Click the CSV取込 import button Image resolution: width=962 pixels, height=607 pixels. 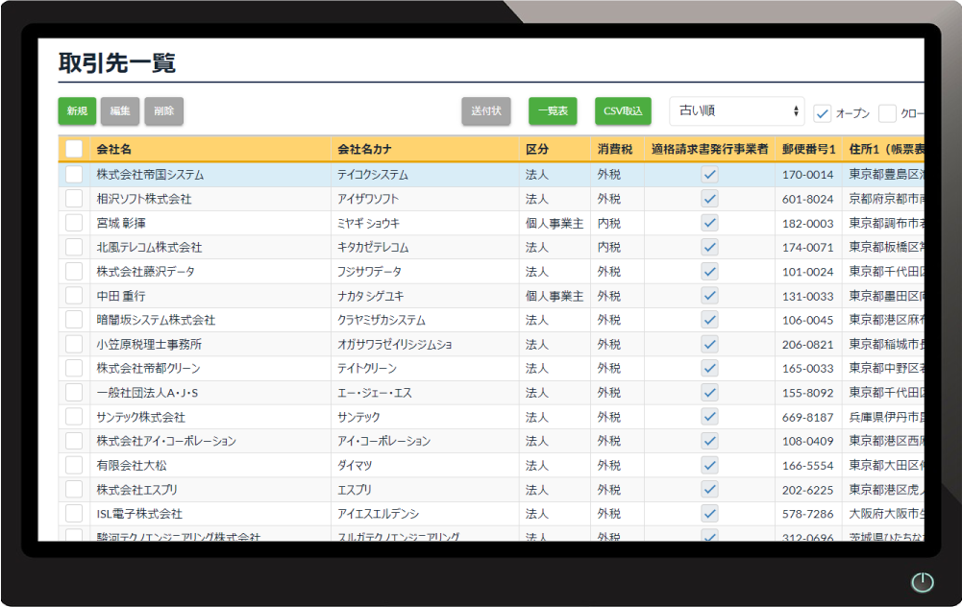pyautogui.click(x=623, y=111)
